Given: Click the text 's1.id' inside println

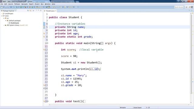Looking at the screenshot, I should 94,69.
